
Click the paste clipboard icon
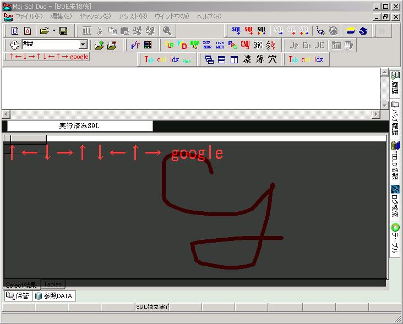125,31
